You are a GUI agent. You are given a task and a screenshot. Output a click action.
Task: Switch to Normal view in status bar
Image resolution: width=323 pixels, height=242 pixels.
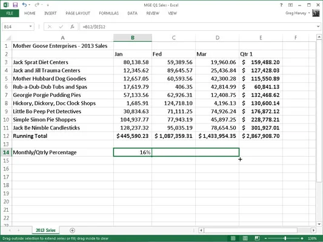pos(233,238)
